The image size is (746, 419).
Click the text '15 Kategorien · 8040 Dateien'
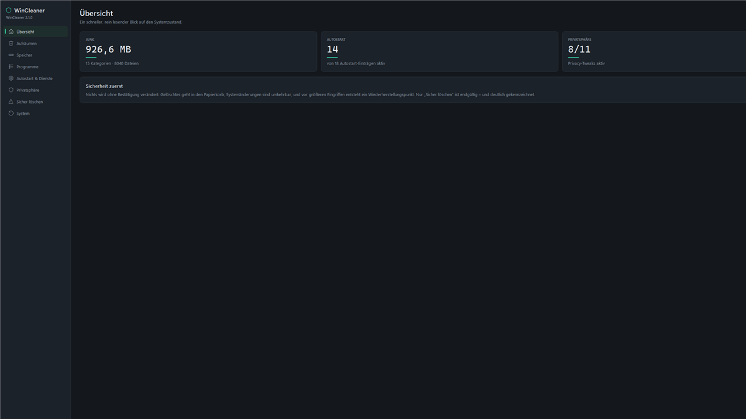(112, 63)
